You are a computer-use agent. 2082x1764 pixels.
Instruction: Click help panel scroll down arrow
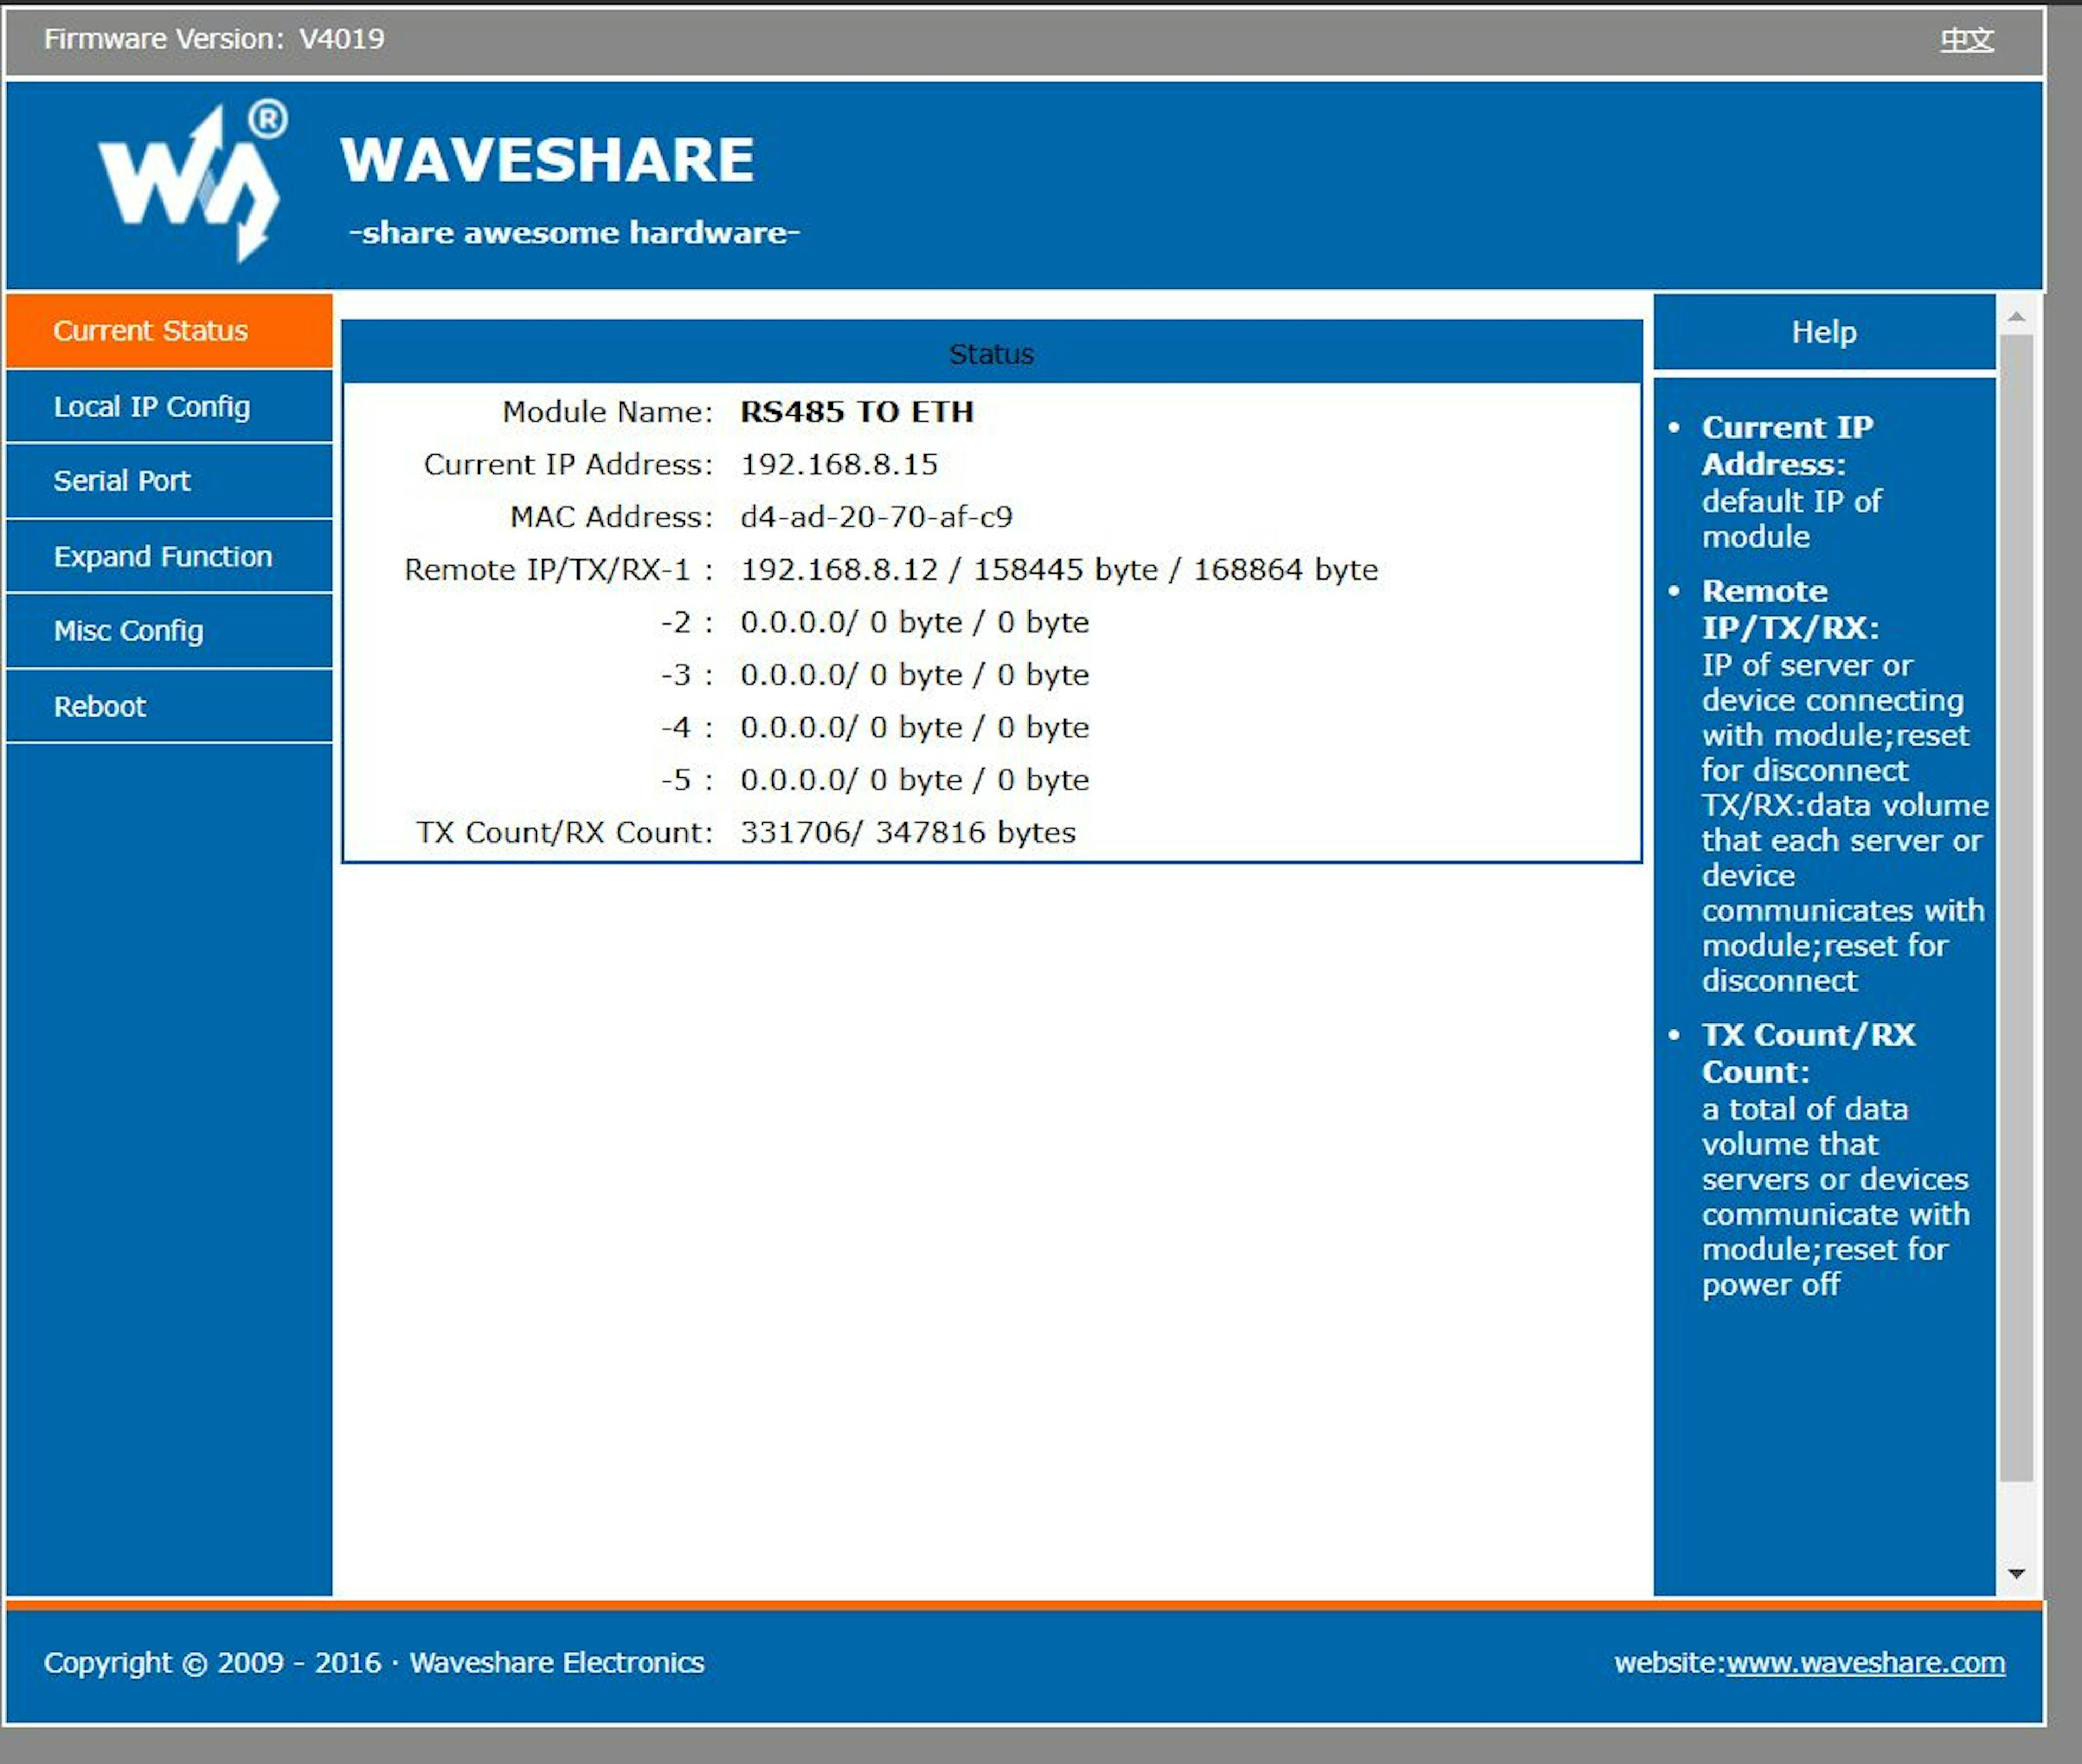coord(2016,1573)
